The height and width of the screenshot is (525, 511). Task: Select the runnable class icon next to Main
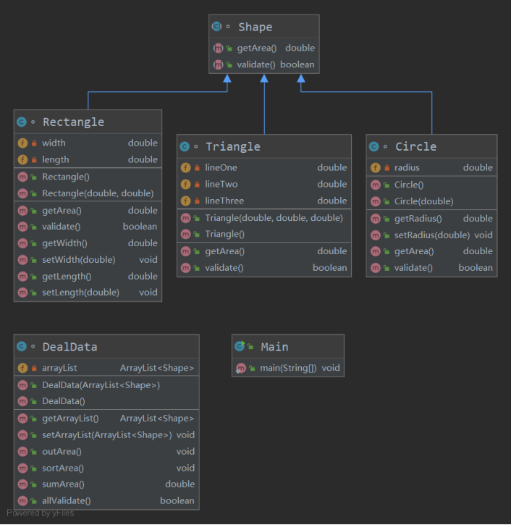[x=240, y=346]
